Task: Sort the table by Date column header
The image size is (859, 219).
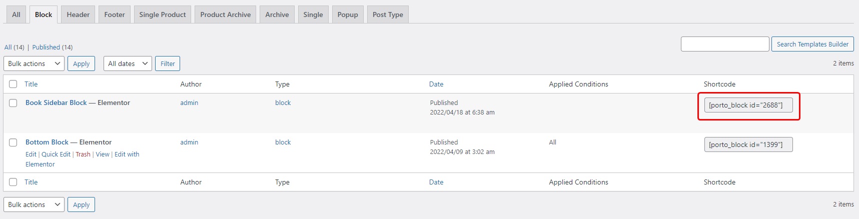Action: pos(436,84)
